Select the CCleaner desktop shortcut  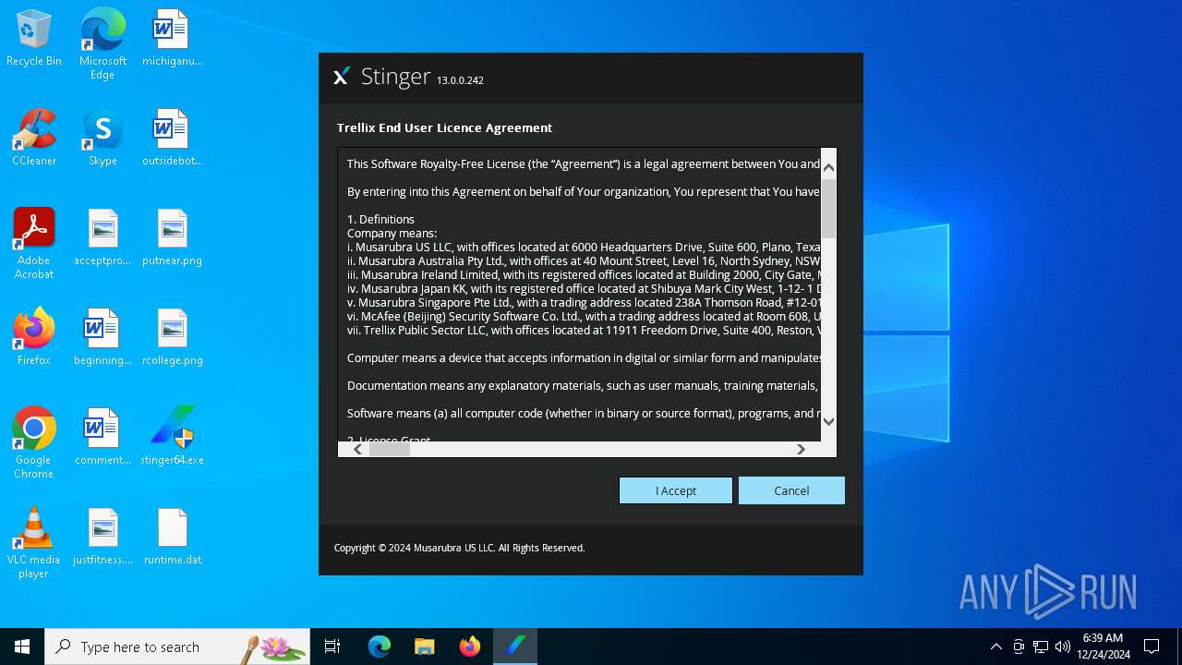click(x=34, y=139)
